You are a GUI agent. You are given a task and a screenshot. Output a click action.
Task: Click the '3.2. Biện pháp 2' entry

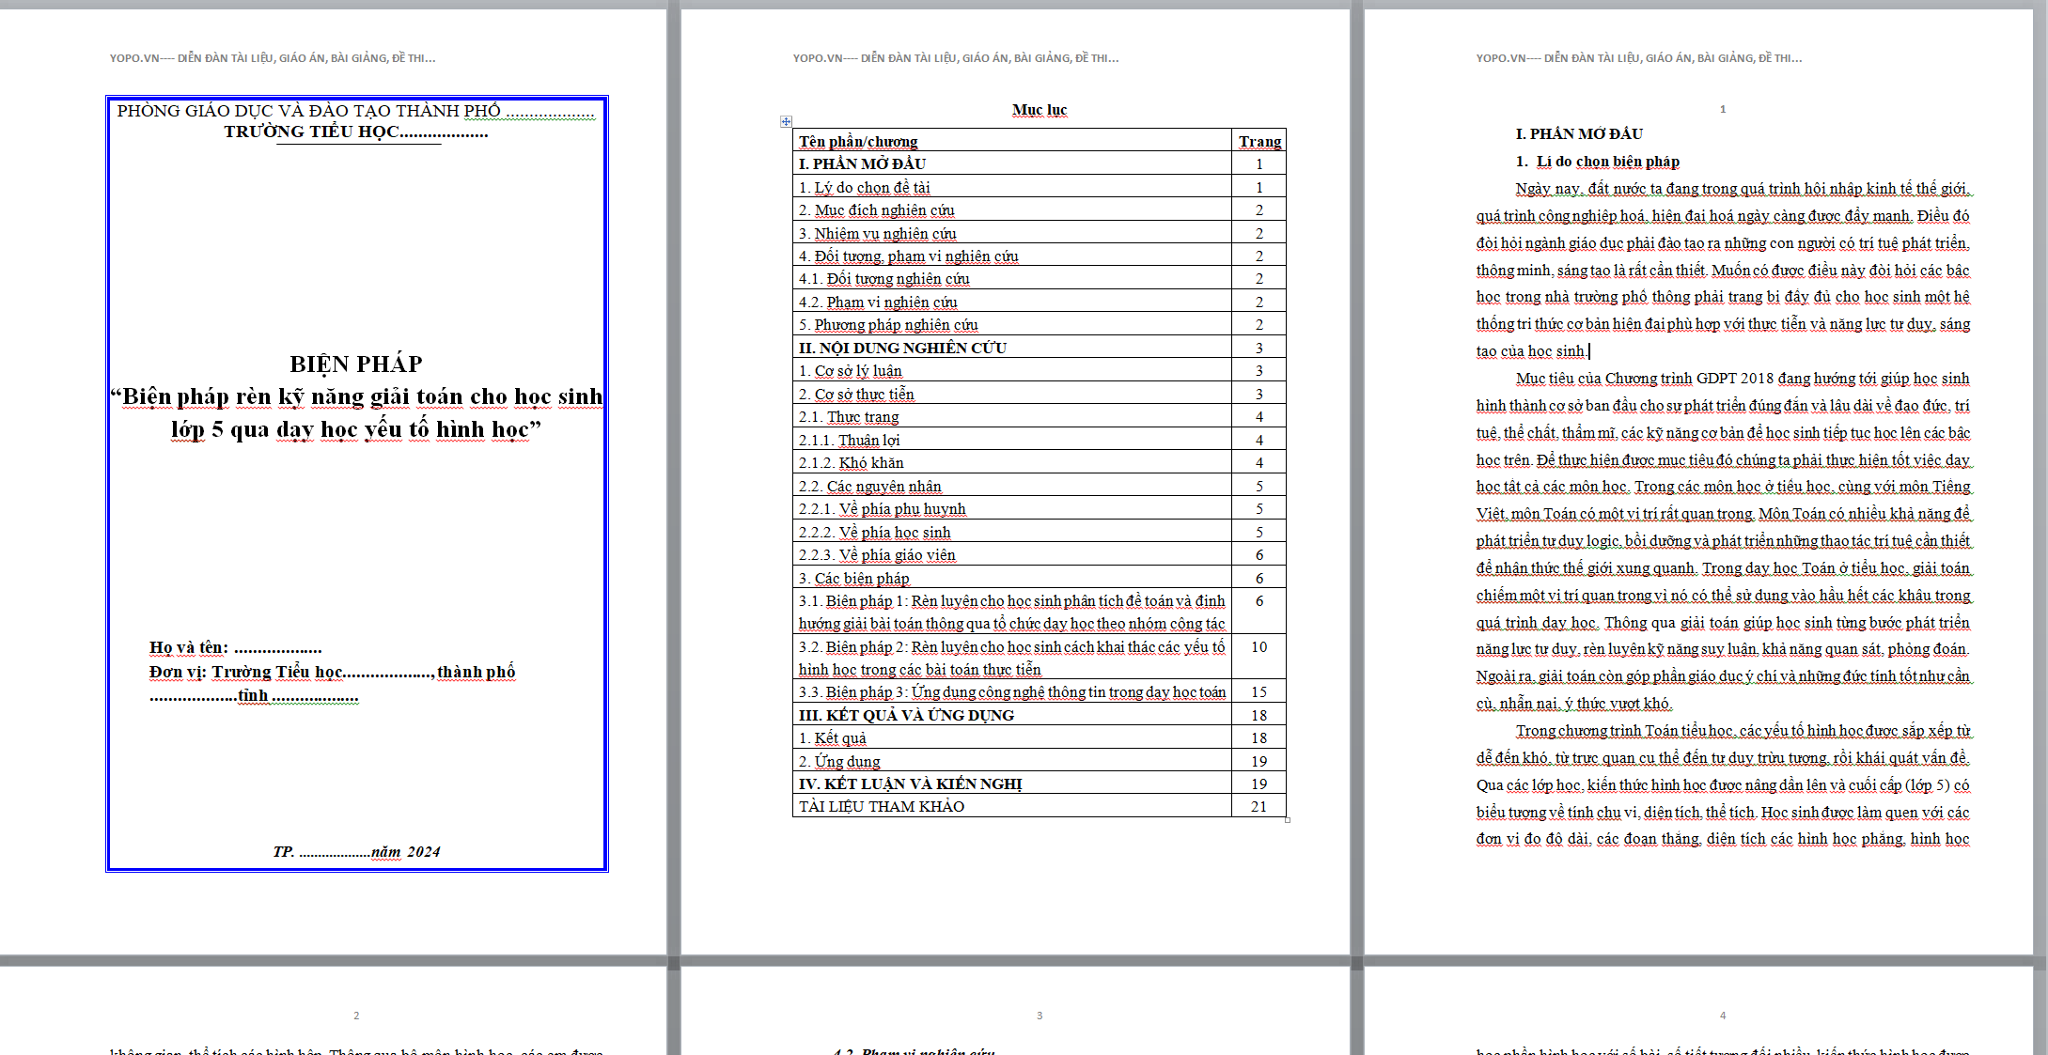click(1012, 658)
